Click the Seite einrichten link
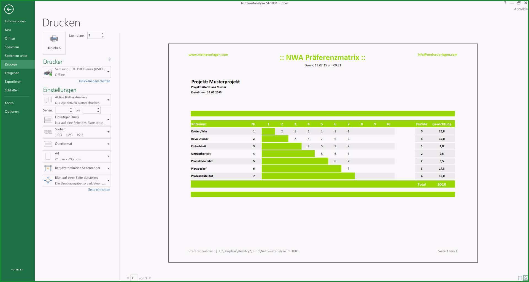This screenshot has height=282, width=529. pyautogui.click(x=99, y=189)
